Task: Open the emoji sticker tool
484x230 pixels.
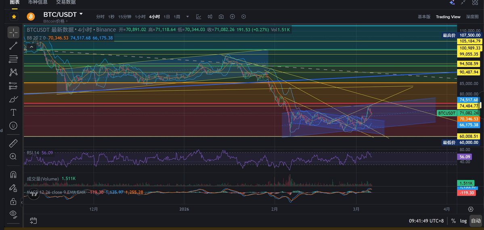Action: 13,125
